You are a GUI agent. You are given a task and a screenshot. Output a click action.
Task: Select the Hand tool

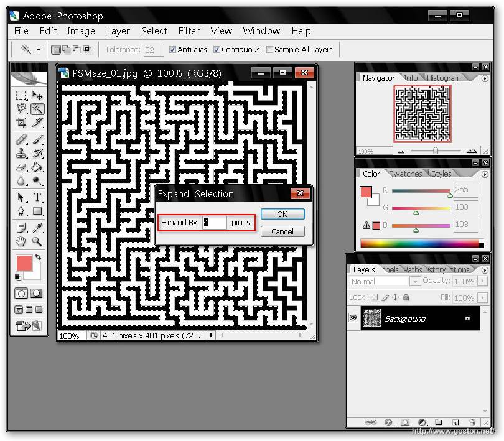pos(21,241)
